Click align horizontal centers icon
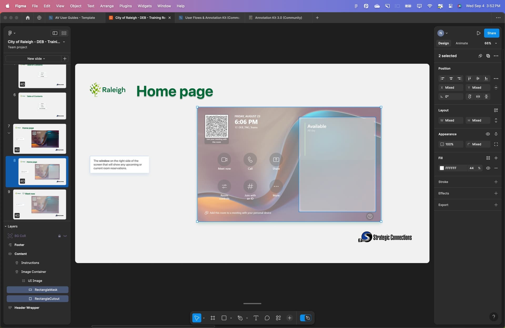The image size is (505, 328). coord(451,79)
